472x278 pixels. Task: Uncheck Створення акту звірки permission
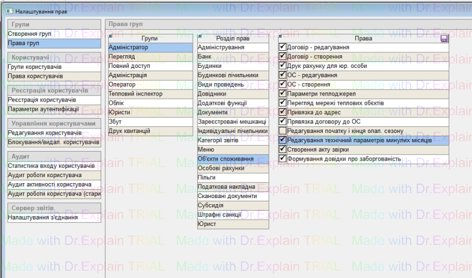[x=282, y=149]
